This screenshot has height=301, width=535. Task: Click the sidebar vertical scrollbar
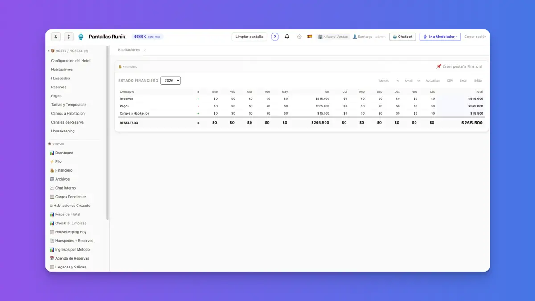pyautogui.click(x=107, y=133)
